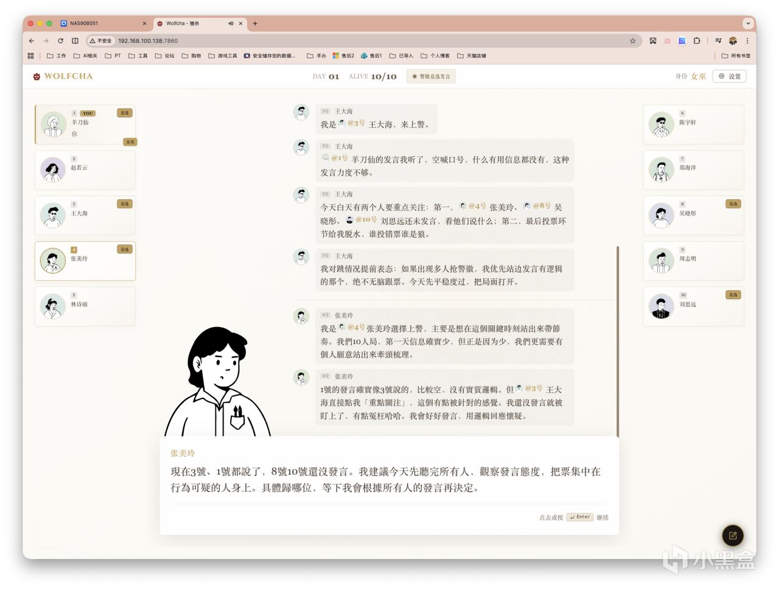This screenshot has width=779, height=589.
Task: Open the 售后2 bookmark
Action: coord(343,56)
